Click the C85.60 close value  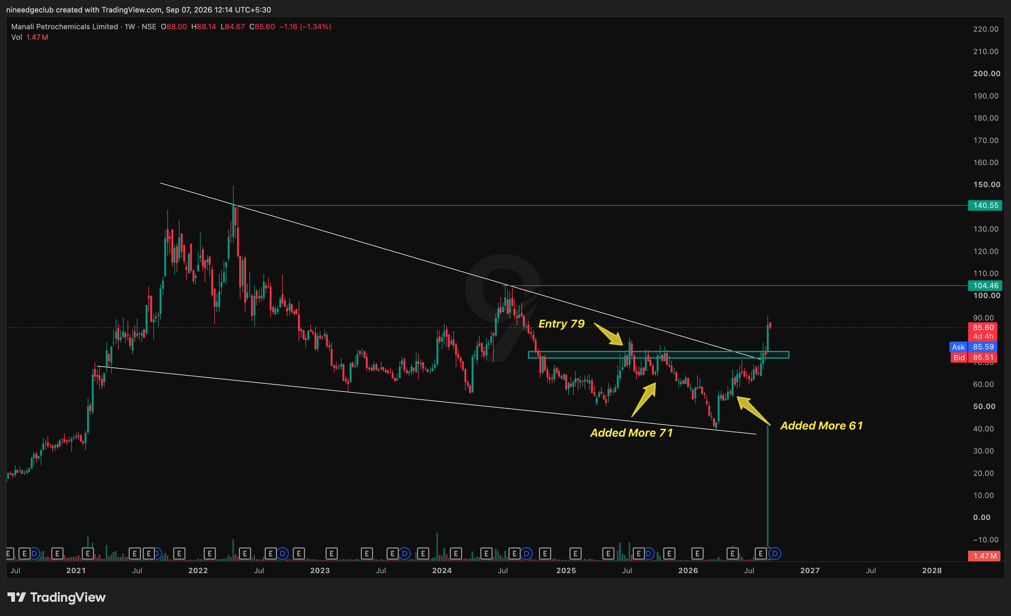pyautogui.click(x=262, y=27)
